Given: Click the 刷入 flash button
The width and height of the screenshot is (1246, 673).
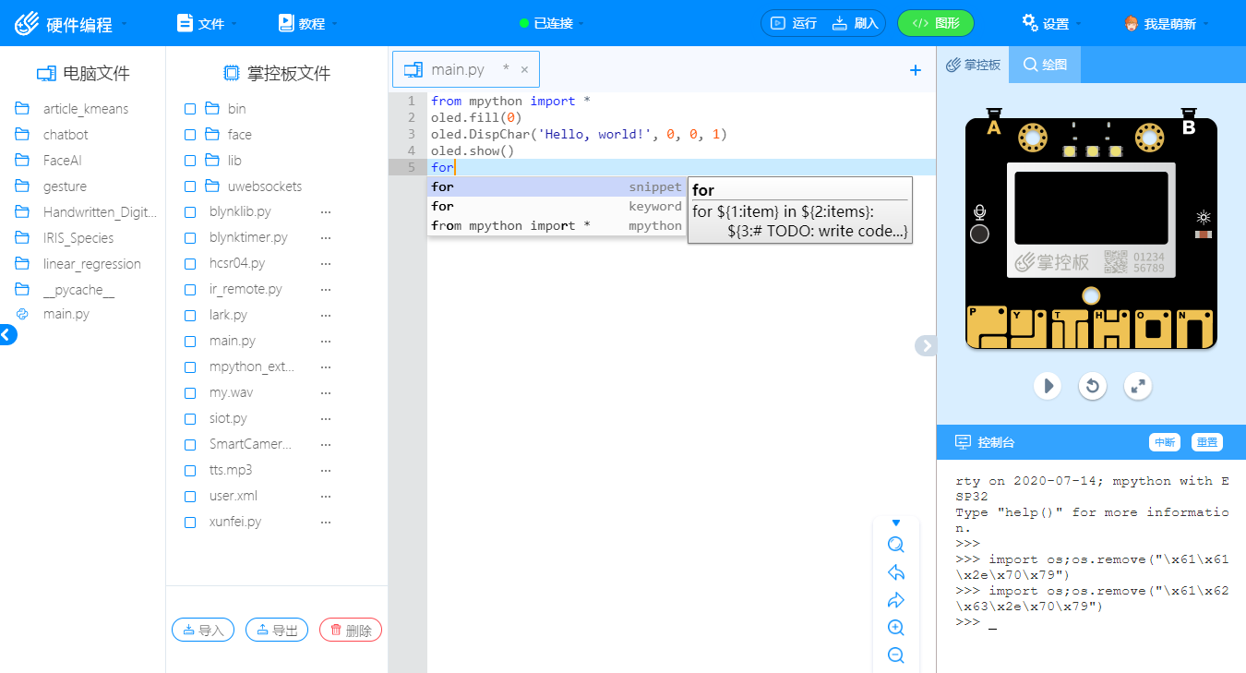Looking at the screenshot, I should [856, 23].
